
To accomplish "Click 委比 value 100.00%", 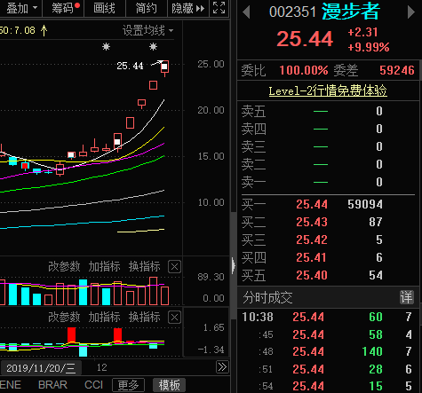I will pyautogui.click(x=304, y=70).
